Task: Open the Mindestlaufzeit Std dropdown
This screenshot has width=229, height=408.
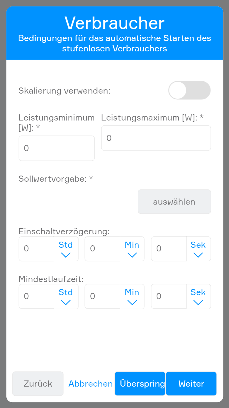Action: (x=66, y=297)
